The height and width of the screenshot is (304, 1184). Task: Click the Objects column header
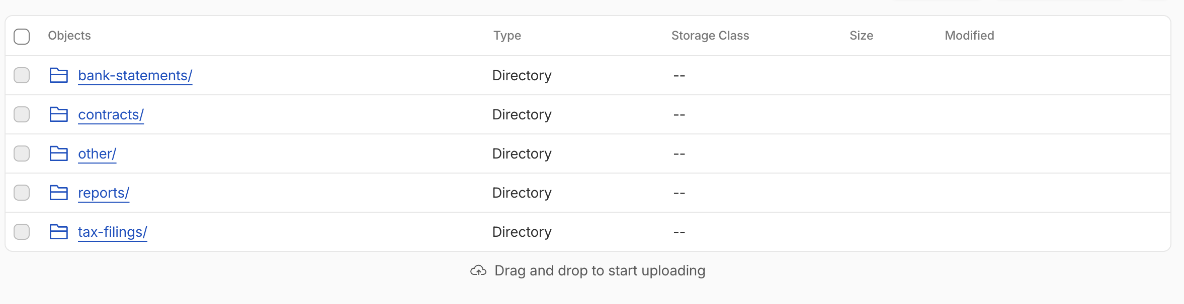pyautogui.click(x=69, y=36)
